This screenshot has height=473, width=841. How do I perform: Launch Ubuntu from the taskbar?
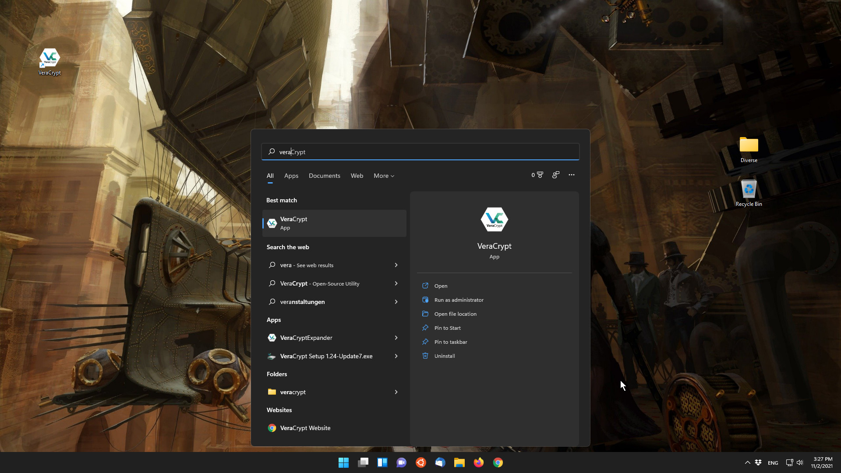point(421,462)
